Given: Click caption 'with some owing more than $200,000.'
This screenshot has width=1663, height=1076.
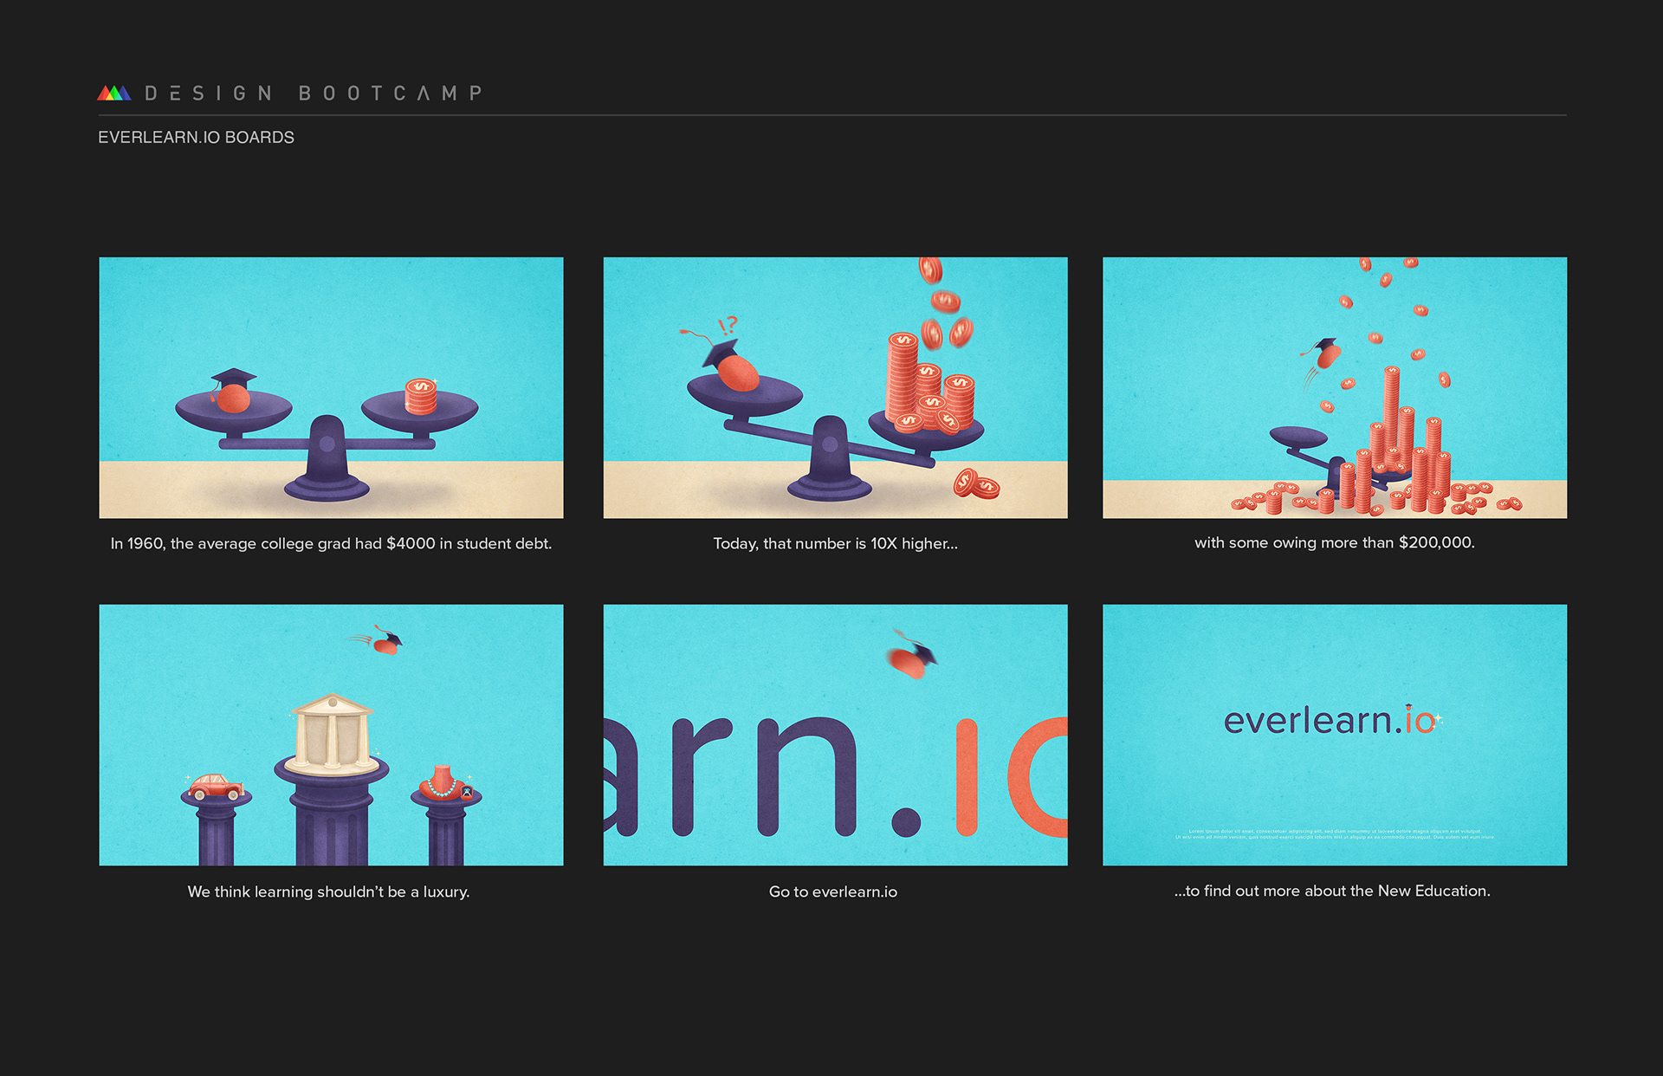Looking at the screenshot, I should pyautogui.click(x=1335, y=542).
